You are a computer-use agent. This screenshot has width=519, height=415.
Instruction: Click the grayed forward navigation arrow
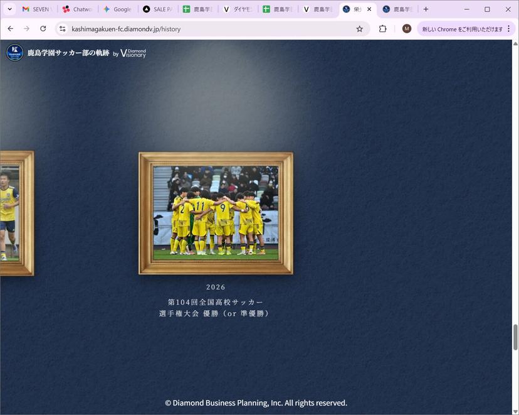[26, 28]
